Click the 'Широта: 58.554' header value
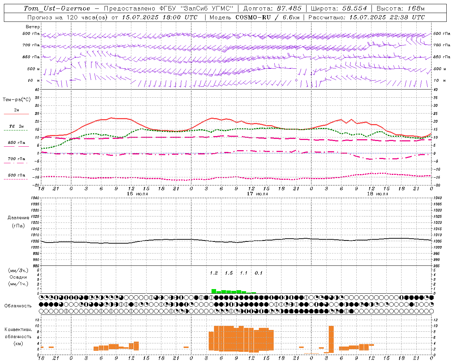This screenshot has width=452, height=361. (339, 8)
